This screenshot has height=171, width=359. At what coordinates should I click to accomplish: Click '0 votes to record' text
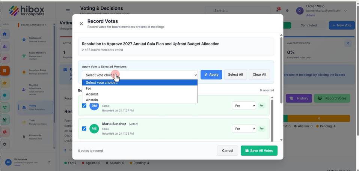tap(91, 151)
